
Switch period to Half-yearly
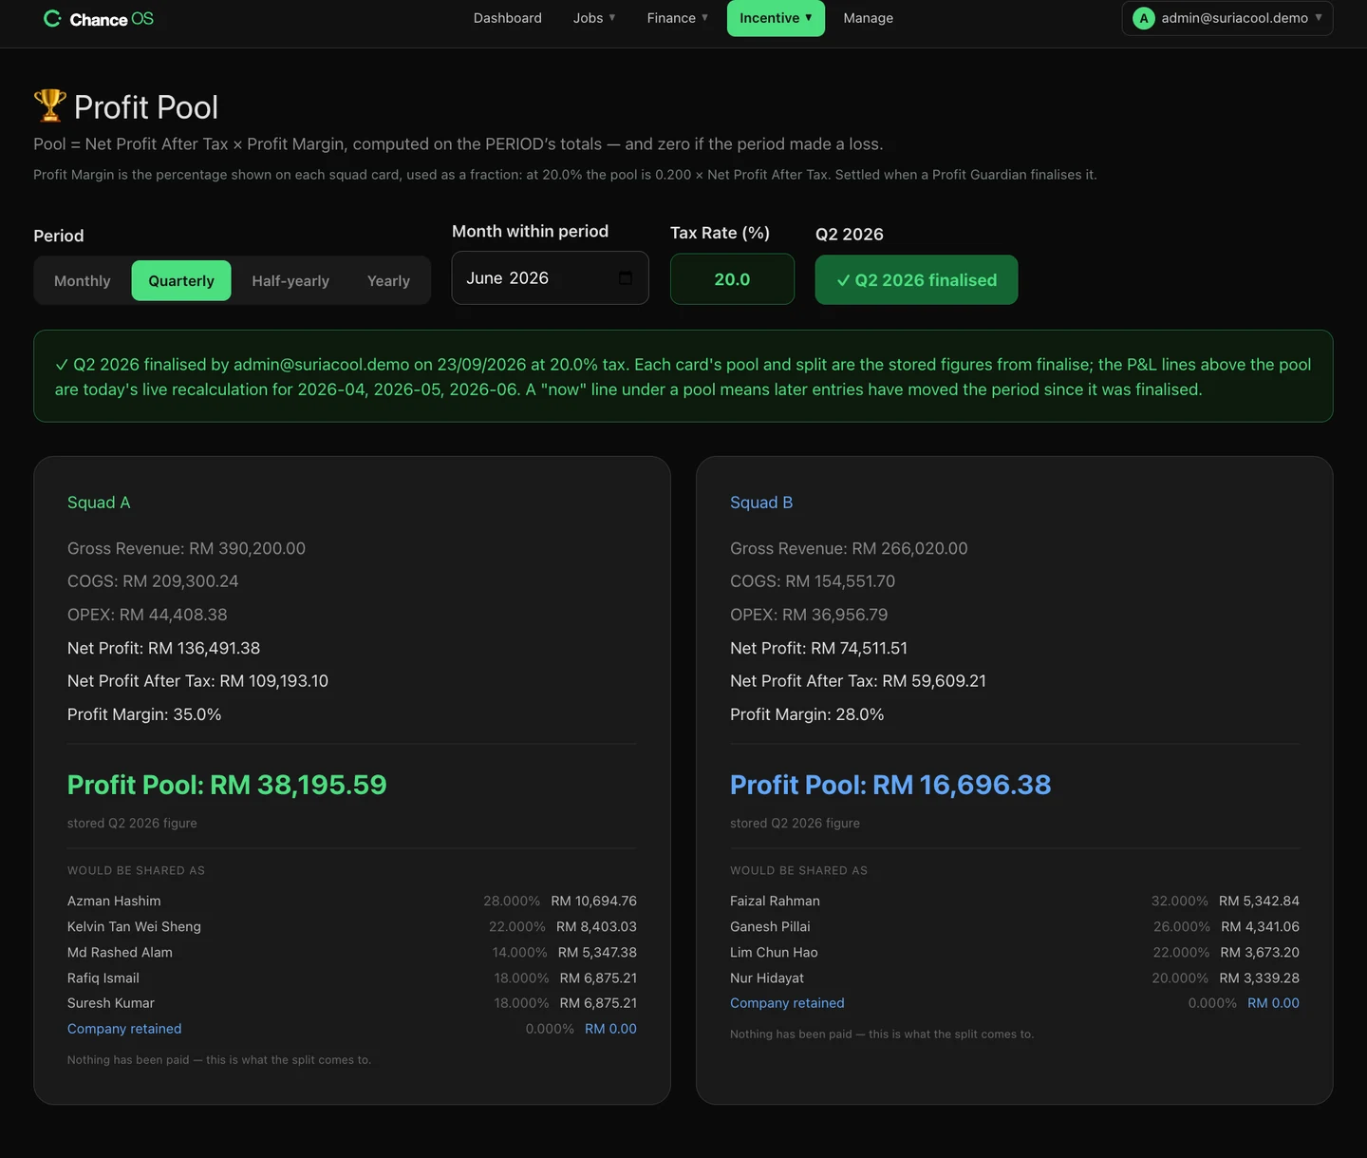[x=290, y=280]
